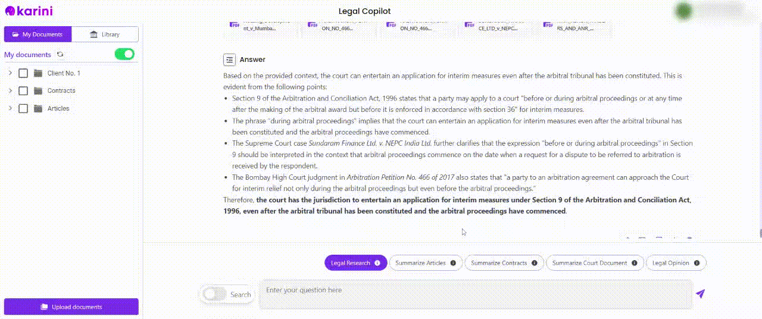762x319 pixels.
Task: Click the Upload documents button
Action: pyautogui.click(x=71, y=307)
